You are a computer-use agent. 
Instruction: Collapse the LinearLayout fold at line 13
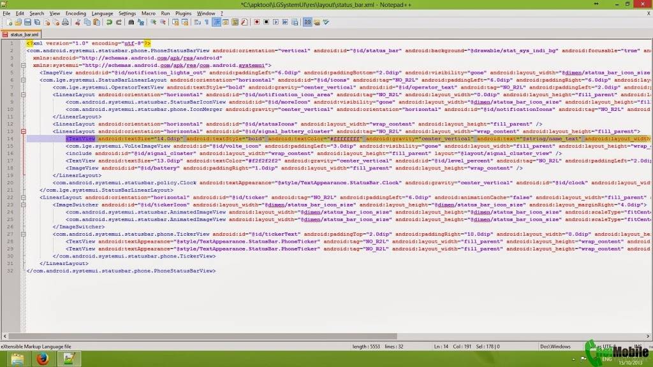point(24,131)
